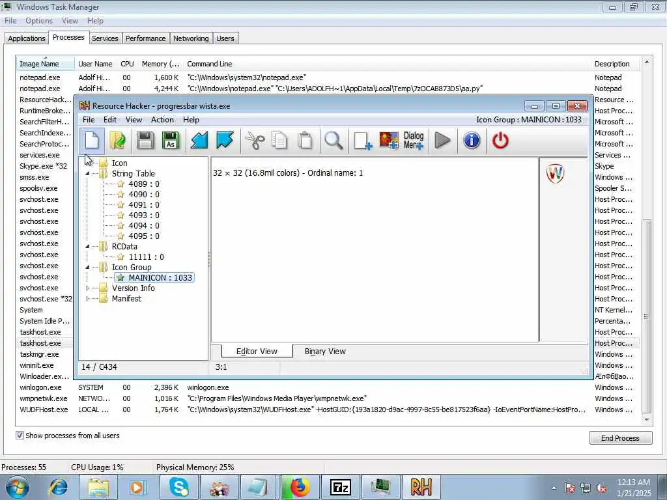Click the volume speaker tray icon

click(602, 488)
